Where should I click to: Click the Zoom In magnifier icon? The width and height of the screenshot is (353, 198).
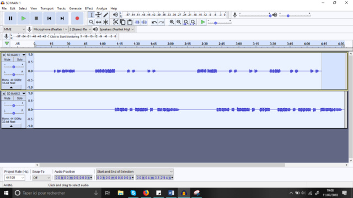(x=172, y=22)
